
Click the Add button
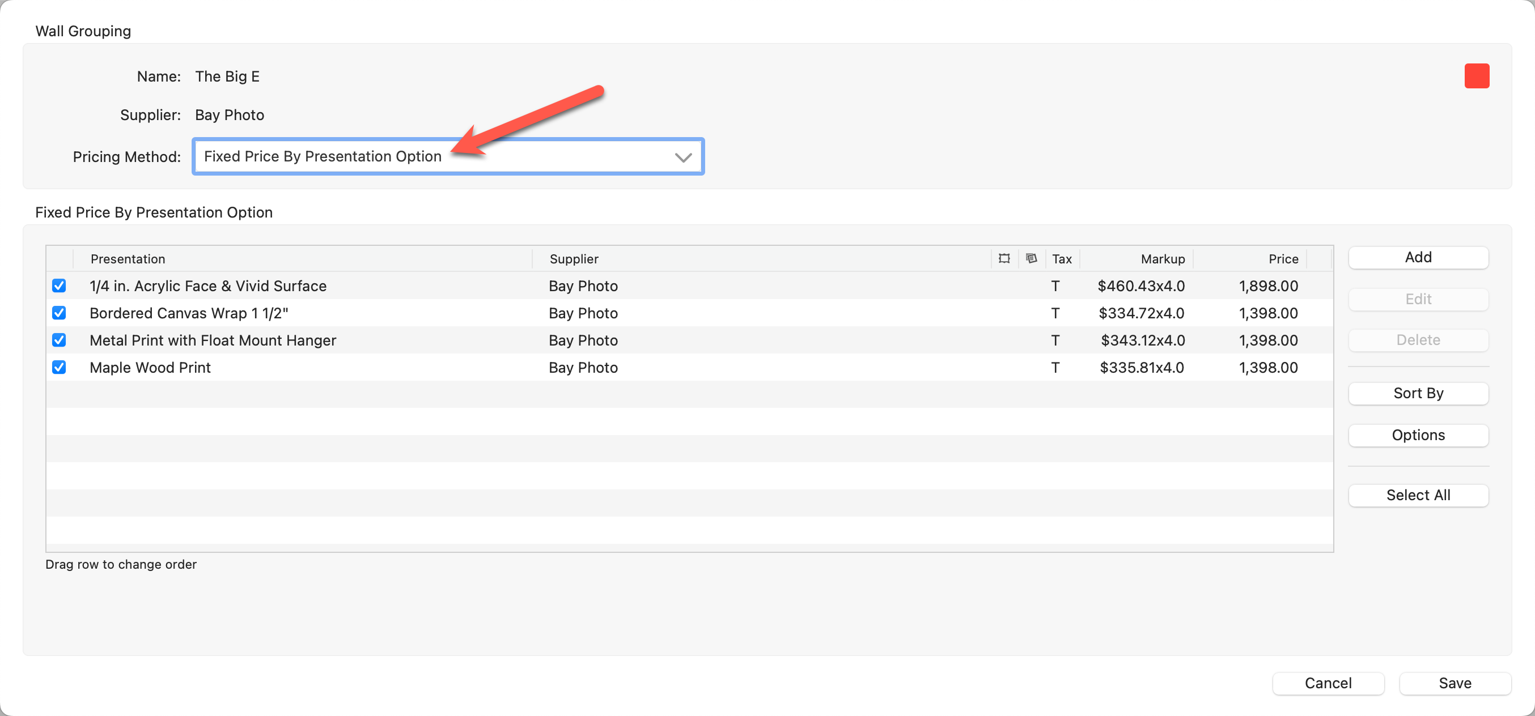1418,257
